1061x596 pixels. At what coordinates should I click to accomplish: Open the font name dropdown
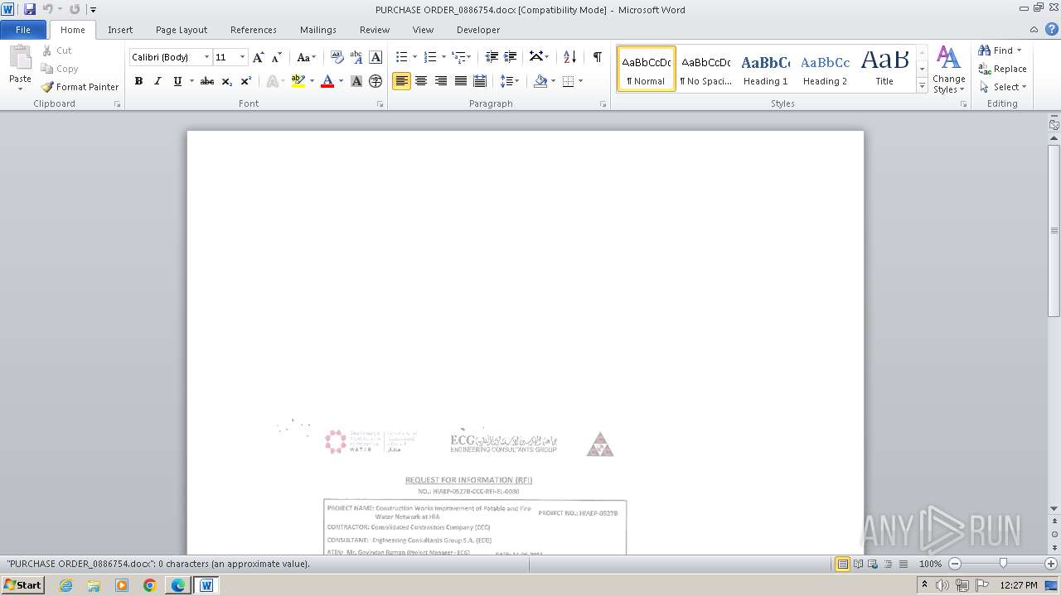tap(206, 57)
